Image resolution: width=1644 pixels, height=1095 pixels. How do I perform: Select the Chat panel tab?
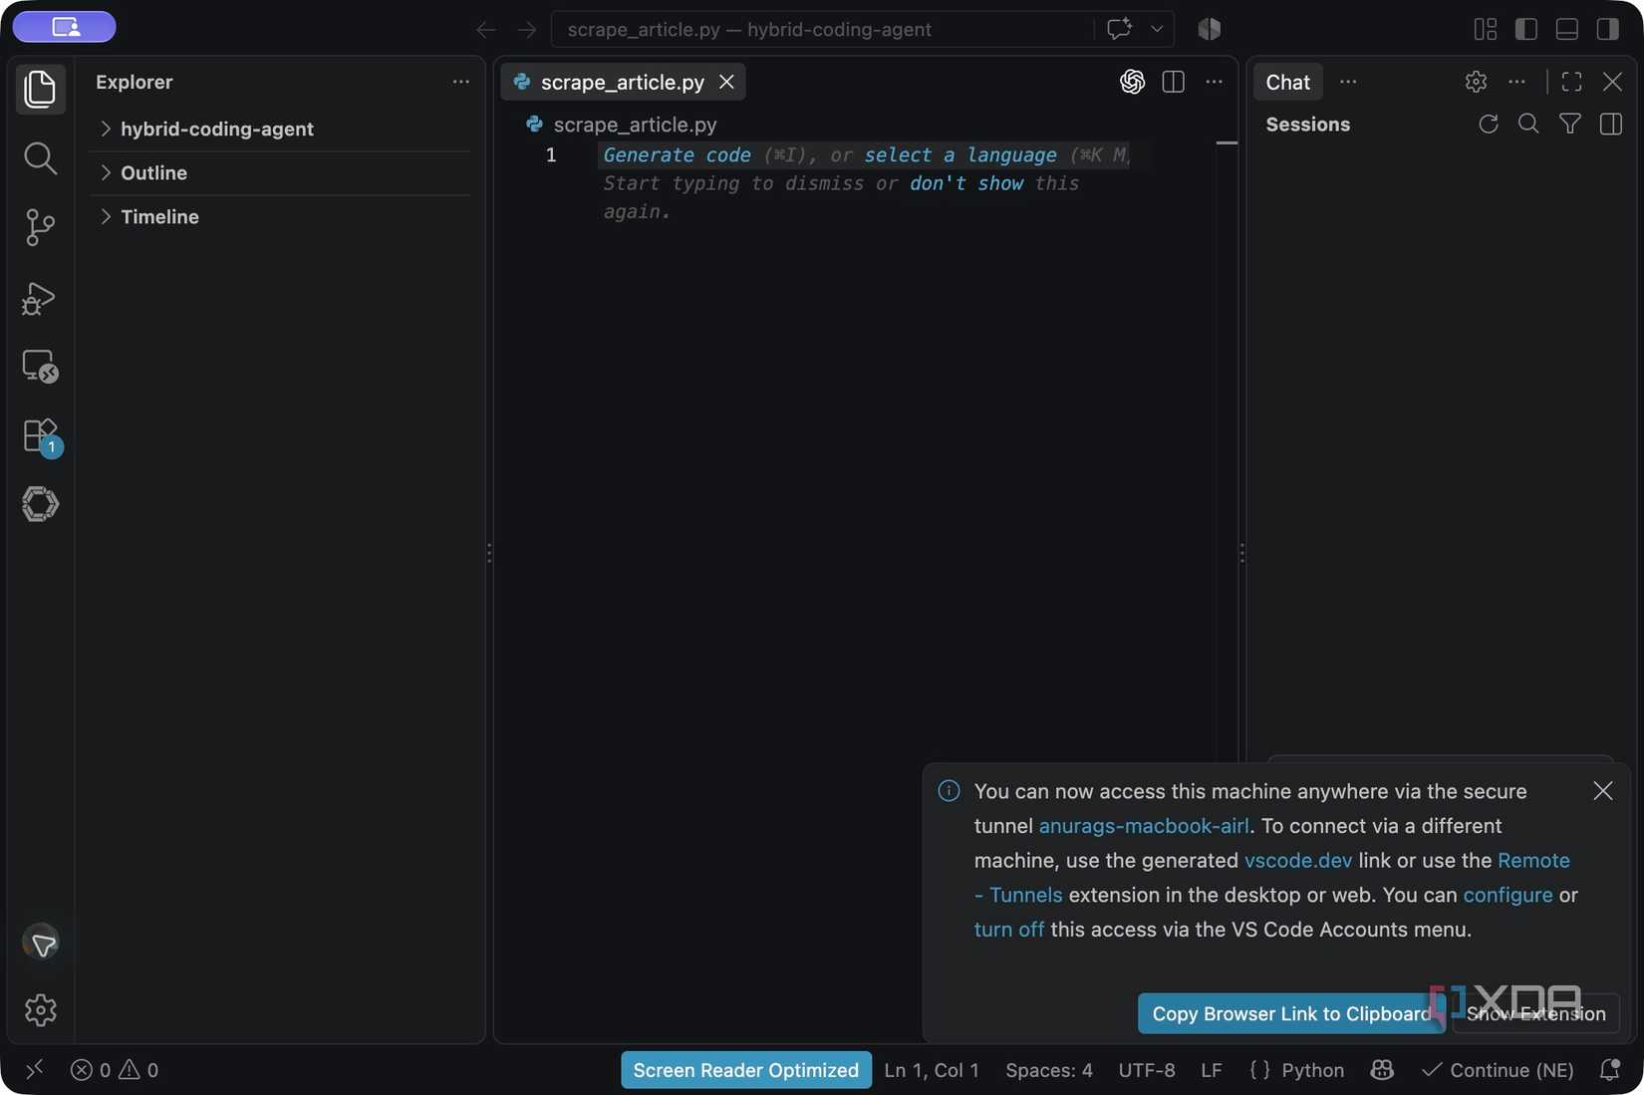click(1287, 82)
